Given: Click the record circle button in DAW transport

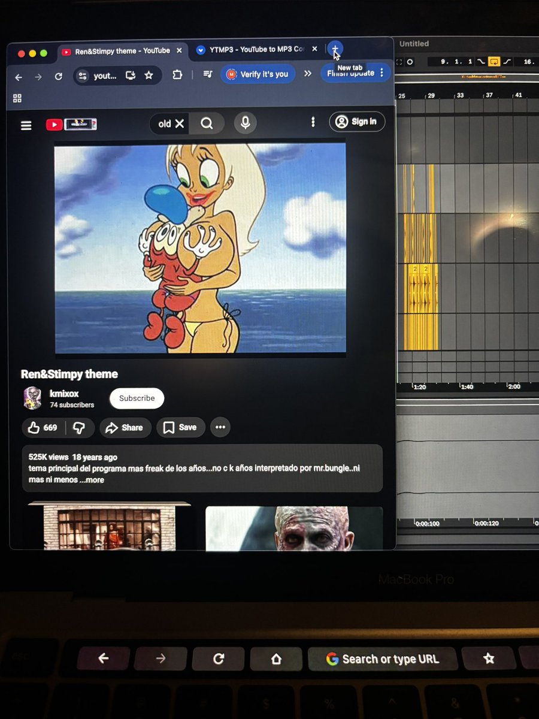Looking at the screenshot, I should [410, 62].
